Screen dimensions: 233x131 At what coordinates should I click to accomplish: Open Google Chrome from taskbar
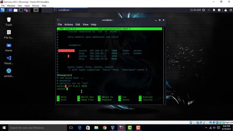click(104, 128)
